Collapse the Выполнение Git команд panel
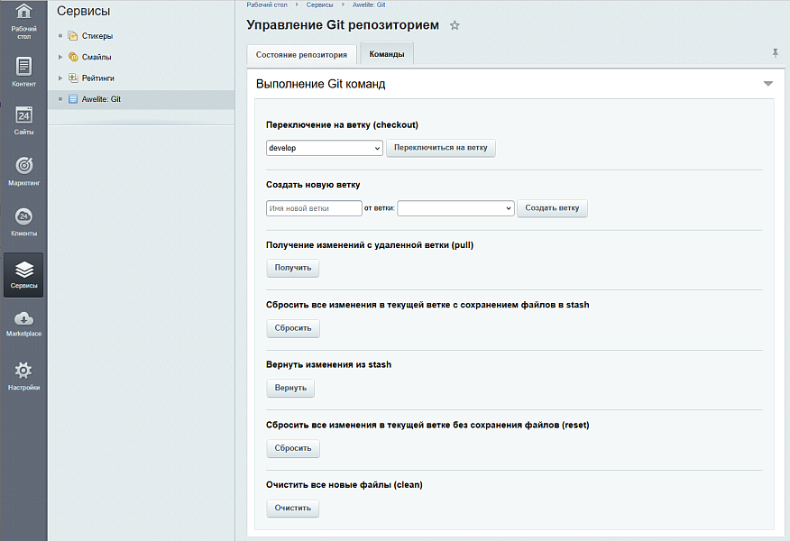 tap(767, 84)
